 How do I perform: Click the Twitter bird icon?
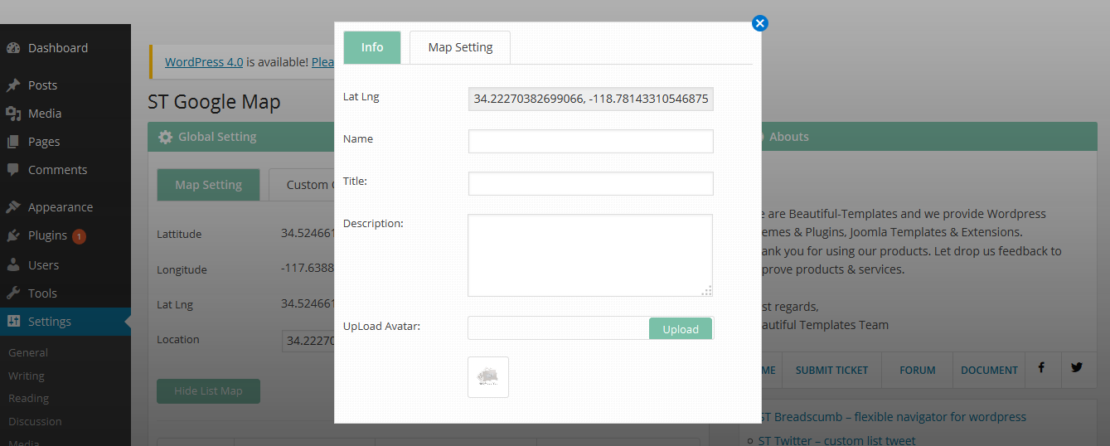1076,367
